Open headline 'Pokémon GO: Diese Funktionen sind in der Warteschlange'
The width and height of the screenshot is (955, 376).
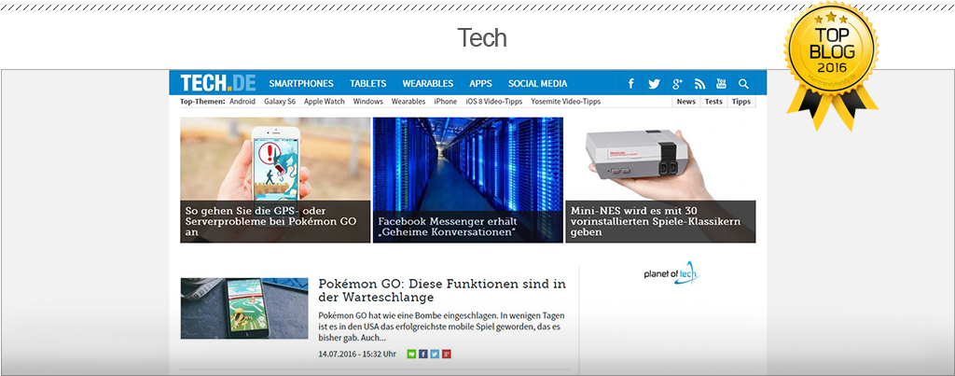click(442, 291)
